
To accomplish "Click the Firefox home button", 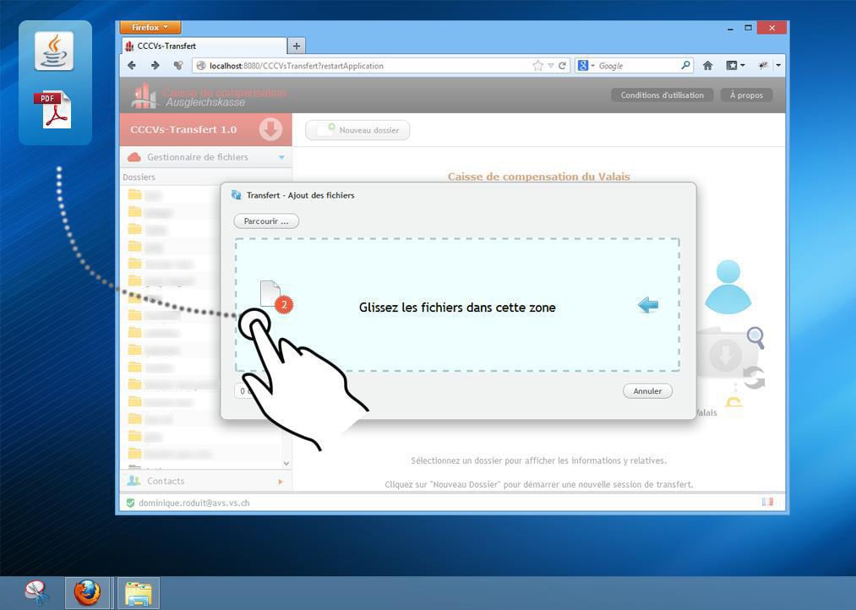I will (x=707, y=65).
